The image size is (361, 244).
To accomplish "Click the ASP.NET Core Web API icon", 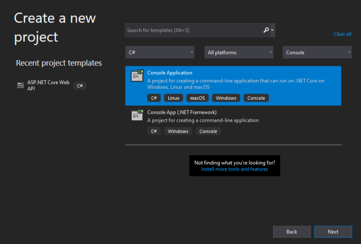I will pos(21,86).
